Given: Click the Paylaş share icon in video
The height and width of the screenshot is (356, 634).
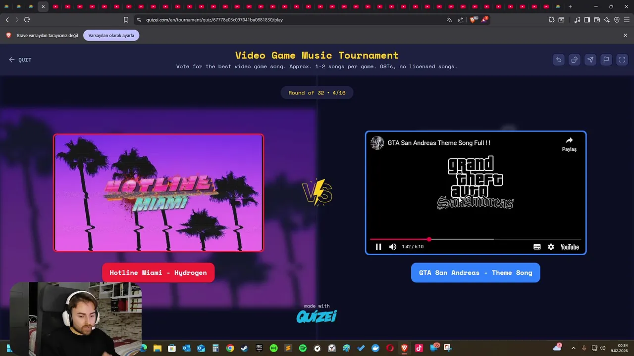Looking at the screenshot, I should point(569,144).
